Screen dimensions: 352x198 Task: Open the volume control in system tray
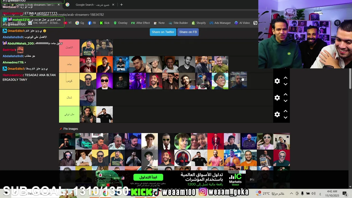click(313, 194)
